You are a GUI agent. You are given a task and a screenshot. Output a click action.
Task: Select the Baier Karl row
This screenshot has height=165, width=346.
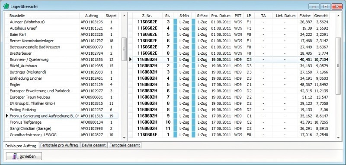coord(63,34)
